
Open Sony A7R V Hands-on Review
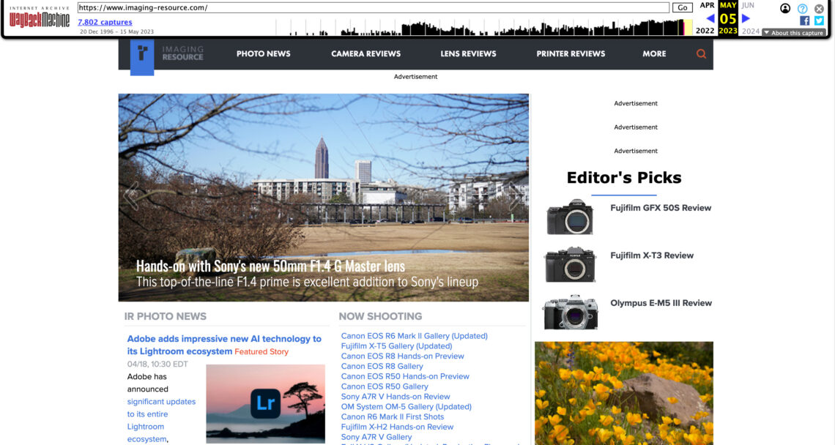point(395,397)
